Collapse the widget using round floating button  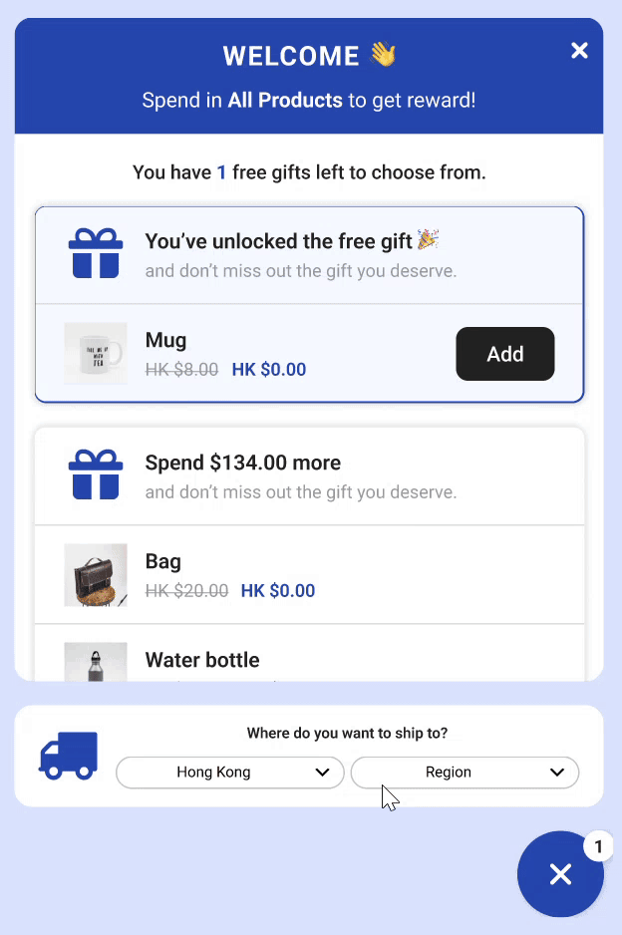tap(560, 874)
